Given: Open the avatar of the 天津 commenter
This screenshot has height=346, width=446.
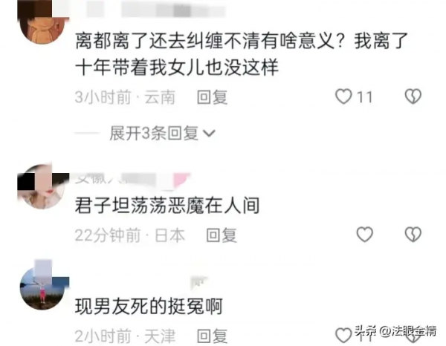Looking at the screenshot, I should point(43,286).
